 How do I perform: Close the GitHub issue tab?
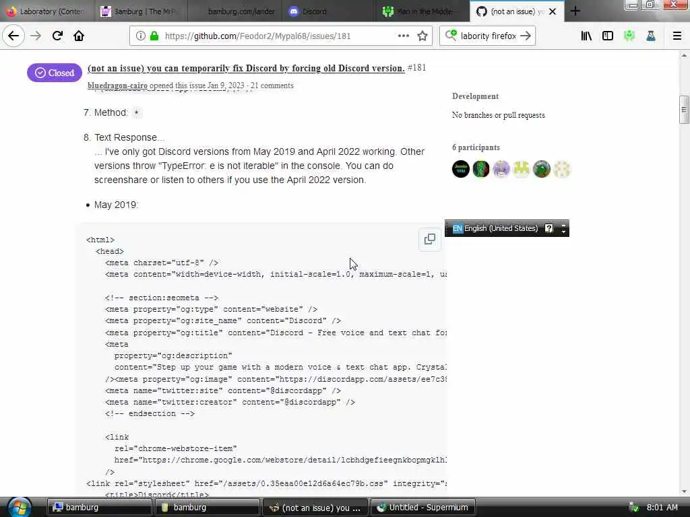tap(553, 11)
